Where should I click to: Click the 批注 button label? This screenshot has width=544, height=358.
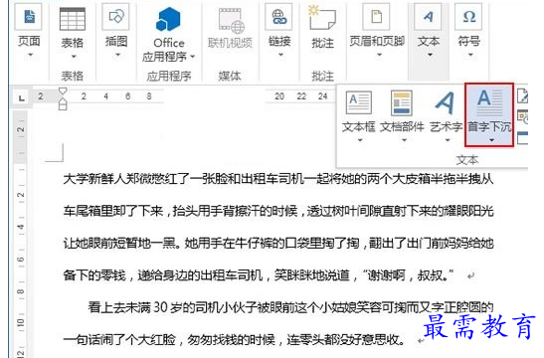click(x=322, y=43)
